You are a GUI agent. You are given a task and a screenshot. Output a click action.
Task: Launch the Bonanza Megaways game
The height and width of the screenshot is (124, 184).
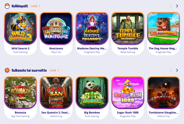point(20,93)
